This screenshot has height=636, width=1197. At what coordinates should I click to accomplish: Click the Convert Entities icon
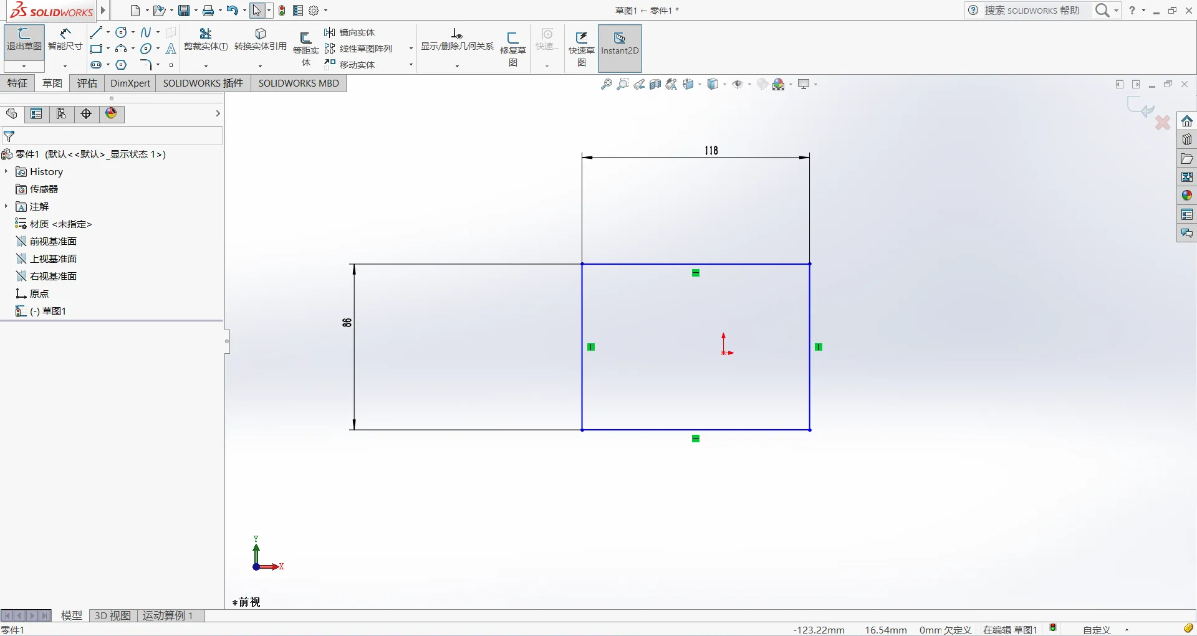(261, 34)
